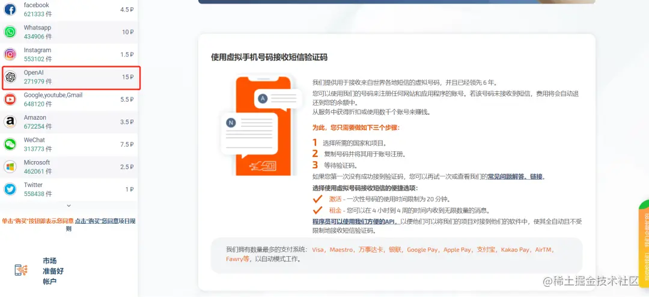Click the 使用虚拟手机号码接收短信验证码 heading

click(269, 57)
